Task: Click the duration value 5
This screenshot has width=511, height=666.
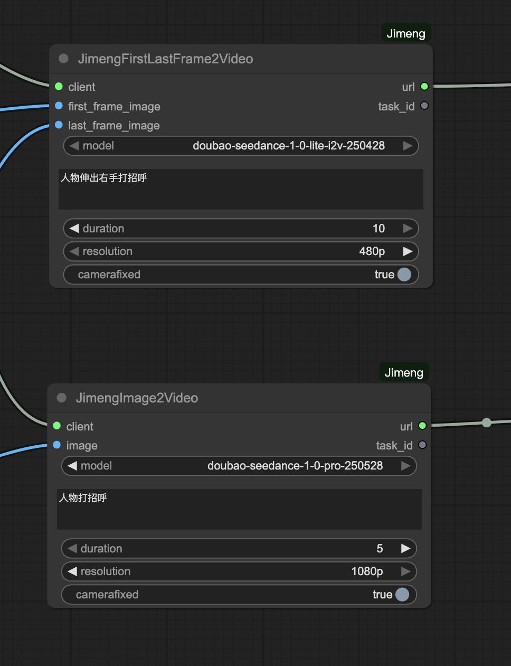Action: [x=380, y=549]
